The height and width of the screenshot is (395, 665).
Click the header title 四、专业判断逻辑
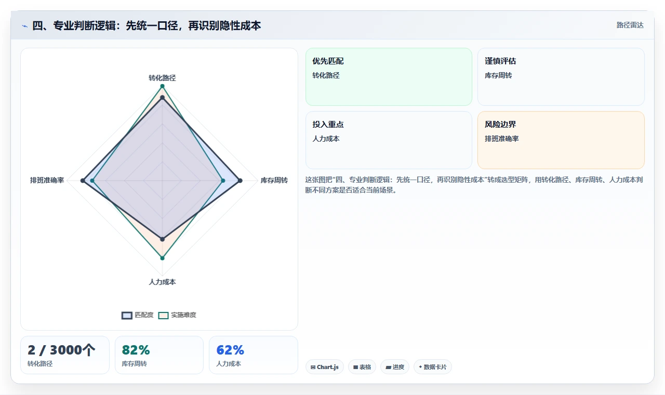click(x=147, y=25)
